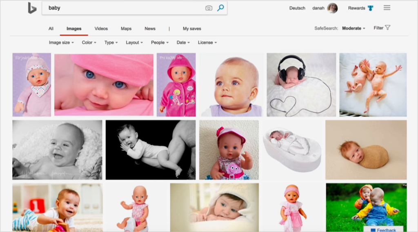Open the My saves tab
This screenshot has height=232, width=418.
click(x=192, y=29)
